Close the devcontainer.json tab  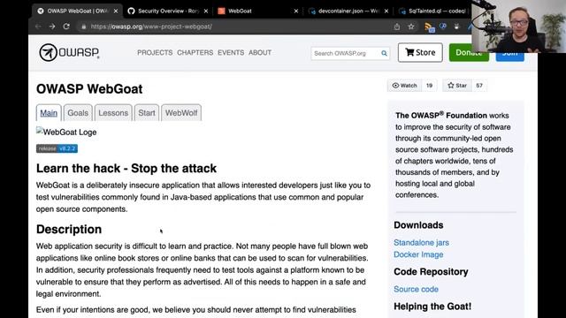click(386, 11)
